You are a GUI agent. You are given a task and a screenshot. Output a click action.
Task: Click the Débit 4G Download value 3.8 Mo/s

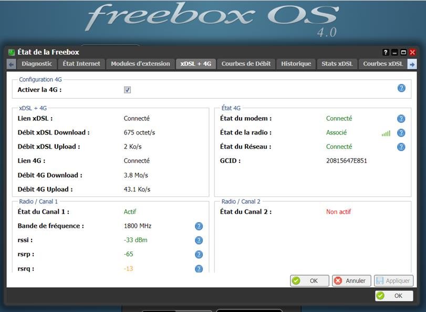pos(136,175)
